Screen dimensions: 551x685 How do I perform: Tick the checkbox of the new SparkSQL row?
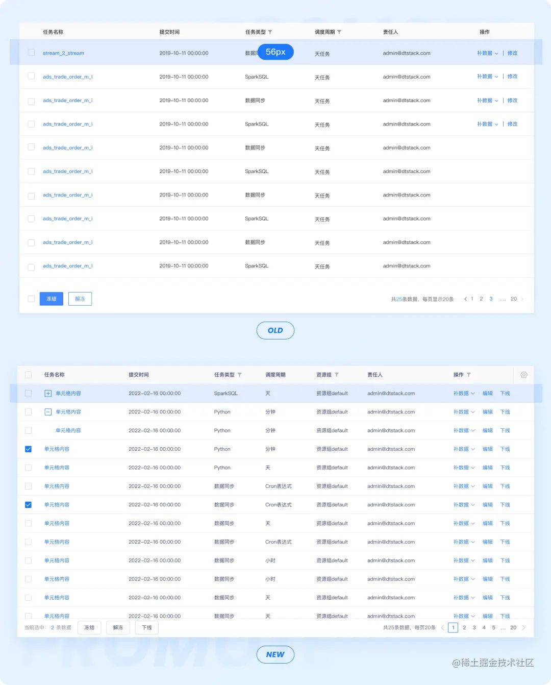[28, 394]
